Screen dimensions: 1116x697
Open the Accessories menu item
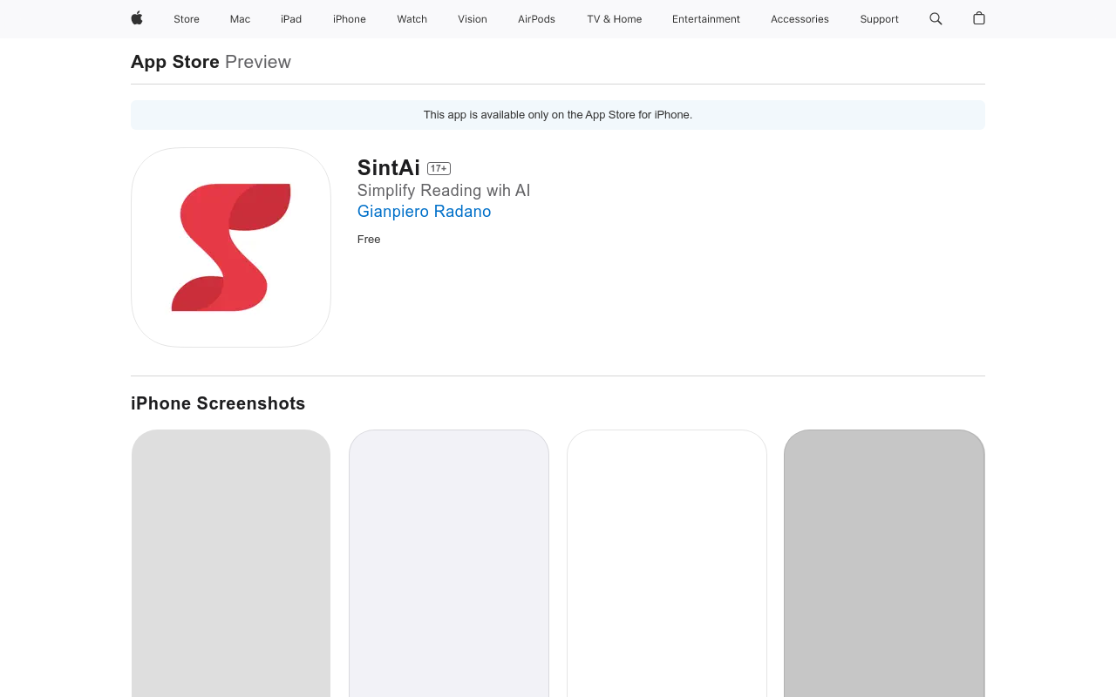pos(800,19)
